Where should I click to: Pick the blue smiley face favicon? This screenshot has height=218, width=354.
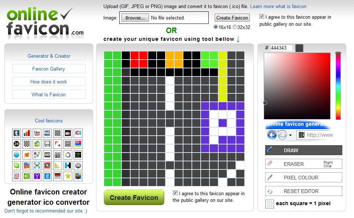[17, 155]
